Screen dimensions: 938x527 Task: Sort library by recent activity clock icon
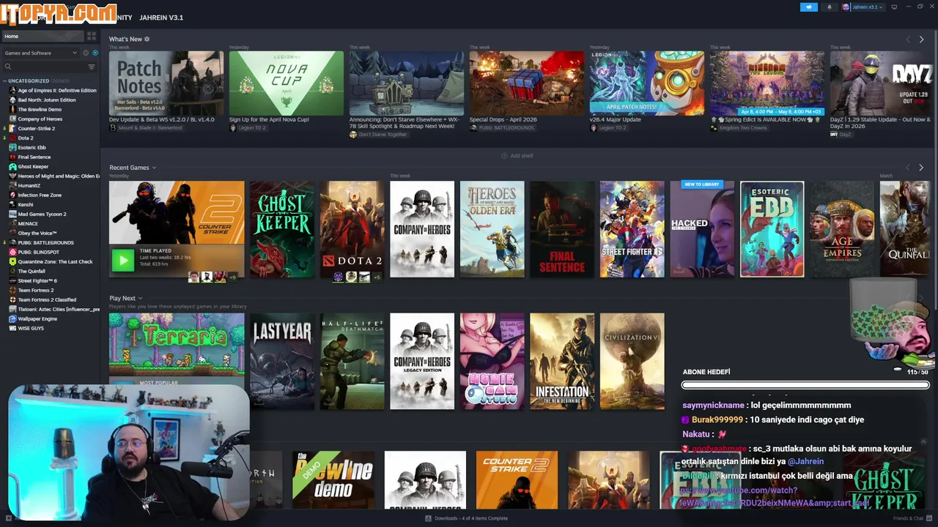point(86,53)
